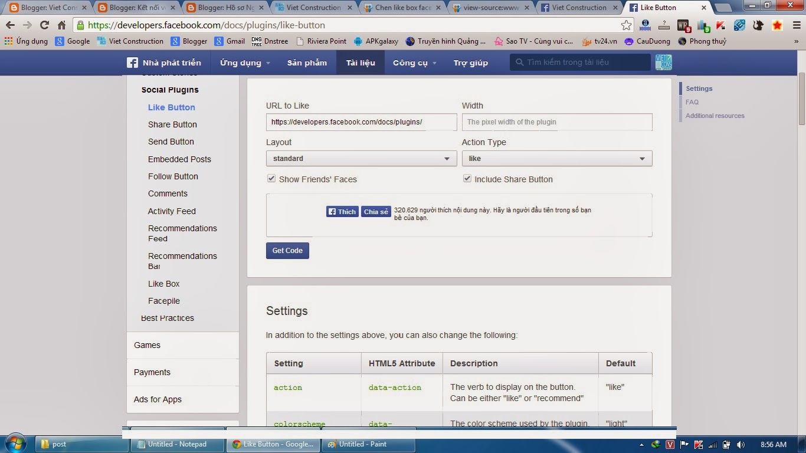Viewport: 806px width, 453px height.
Task: Open the Share Button sidebar link
Action: click(172, 124)
